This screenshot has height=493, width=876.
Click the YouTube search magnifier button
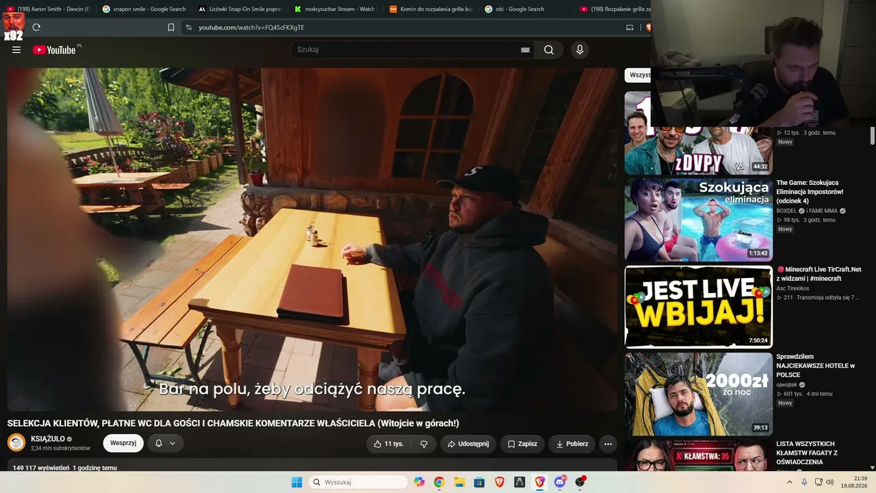549,49
